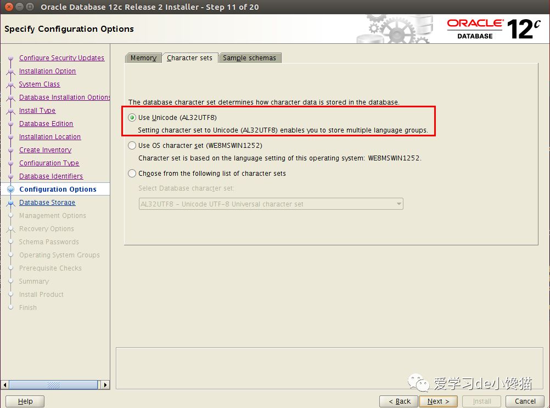Open the Installation Location step
The image size is (550, 408).
click(50, 137)
